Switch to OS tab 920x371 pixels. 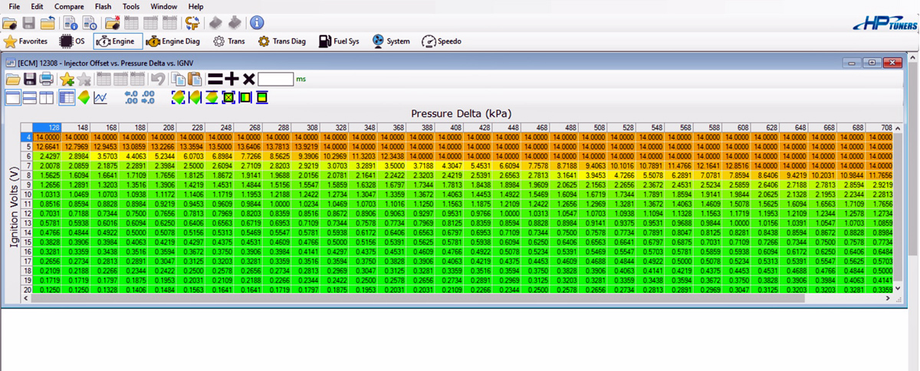(x=72, y=41)
